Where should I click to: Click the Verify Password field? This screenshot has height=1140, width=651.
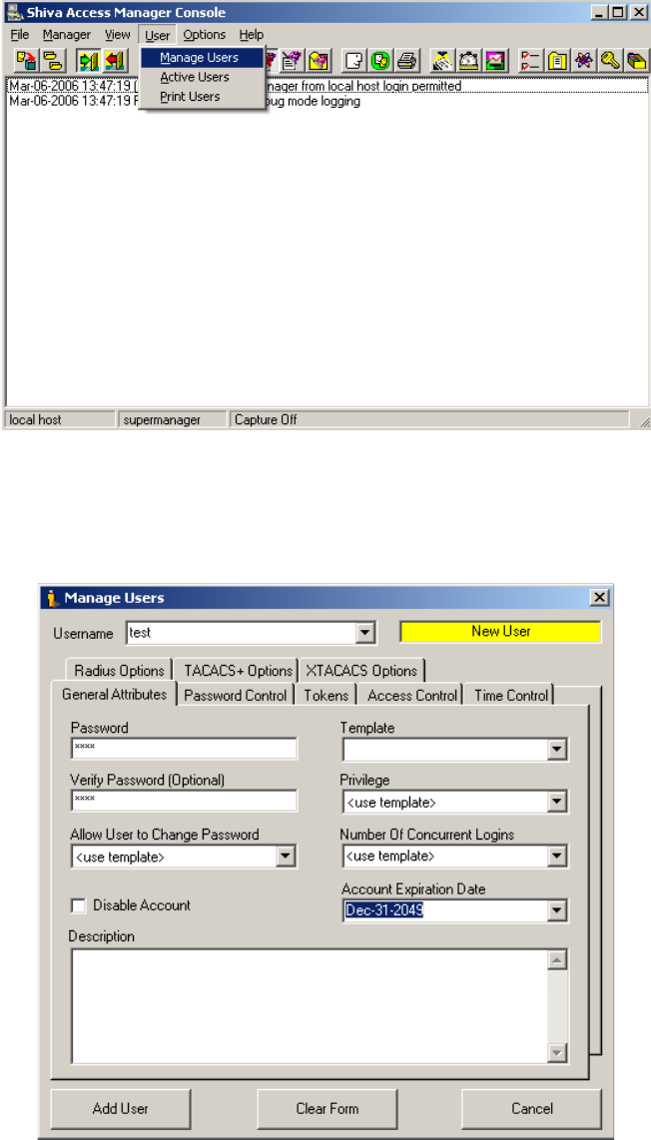pyautogui.click(x=184, y=802)
